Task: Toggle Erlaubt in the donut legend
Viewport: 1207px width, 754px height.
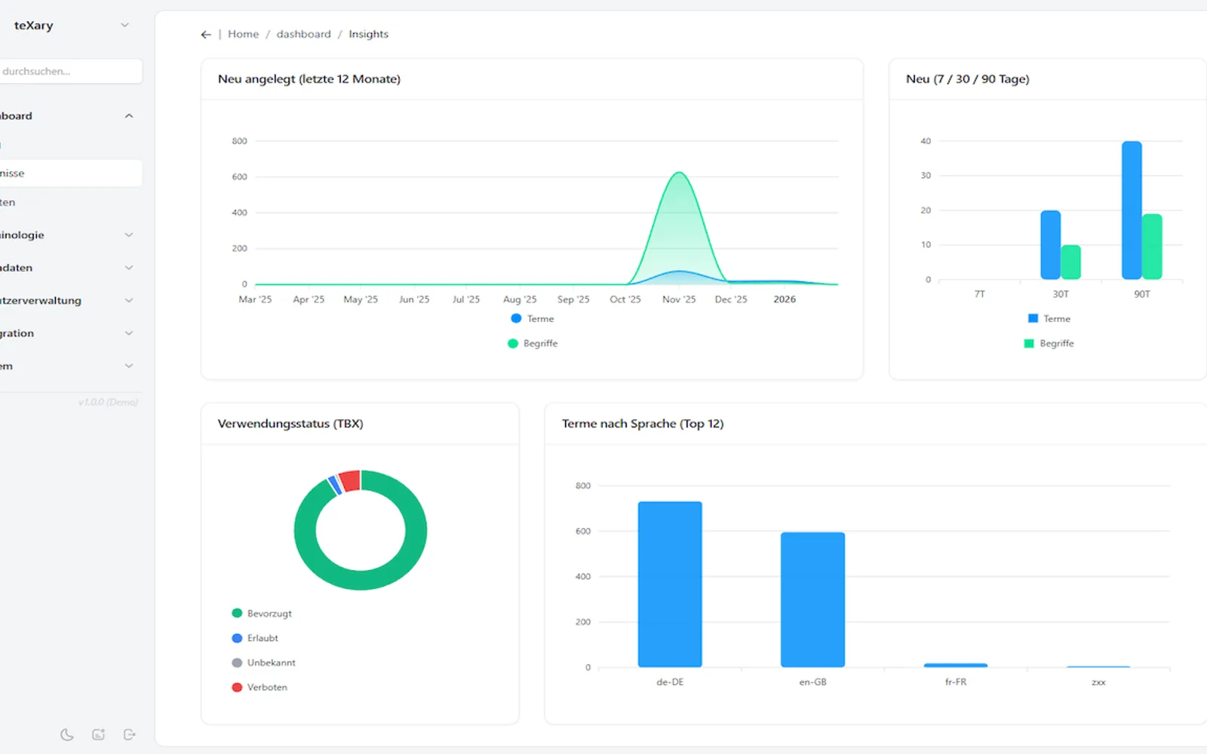Action: click(x=255, y=639)
